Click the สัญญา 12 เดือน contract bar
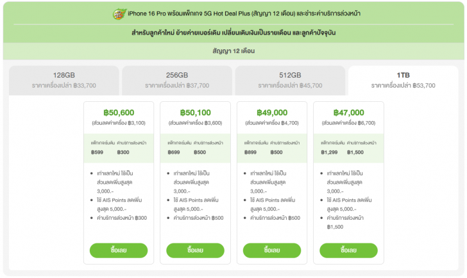Screen dimensions: 467x278 coord(234,51)
